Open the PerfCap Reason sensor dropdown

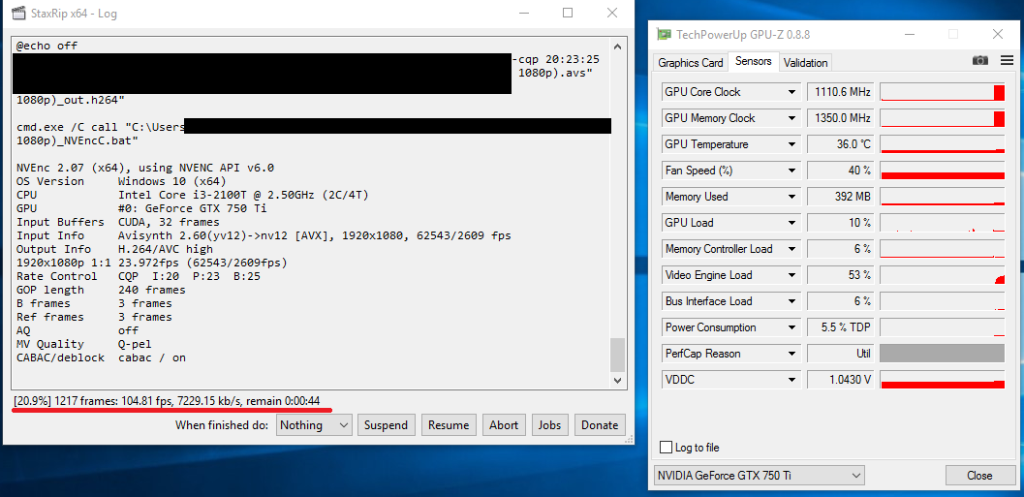coord(792,354)
